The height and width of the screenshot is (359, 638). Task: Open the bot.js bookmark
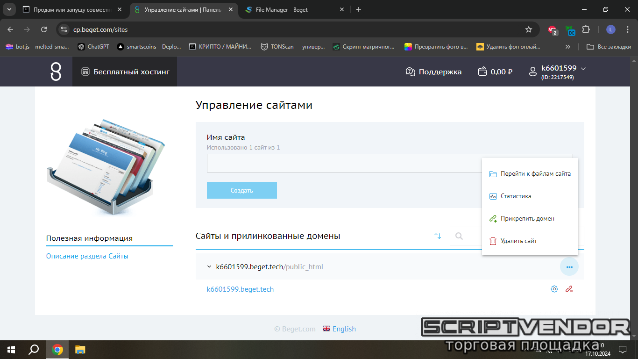(x=37, y=47)
